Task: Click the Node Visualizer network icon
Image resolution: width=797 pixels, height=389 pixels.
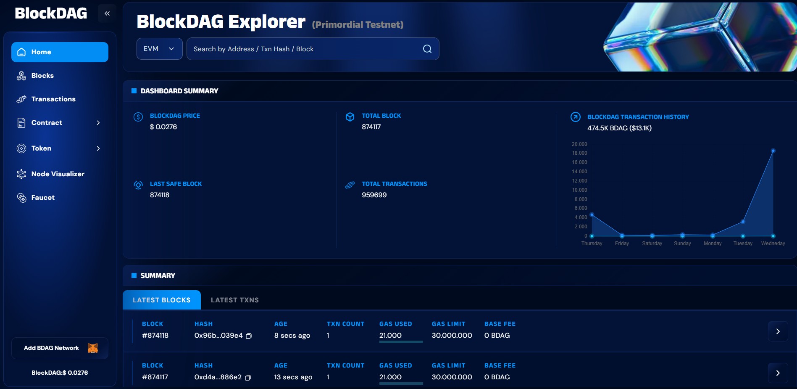Action: [x=21, y=174]
